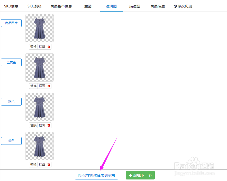Select the 黄色 dress thumbnail
227x181 pixels.
(x=40, y=146)
